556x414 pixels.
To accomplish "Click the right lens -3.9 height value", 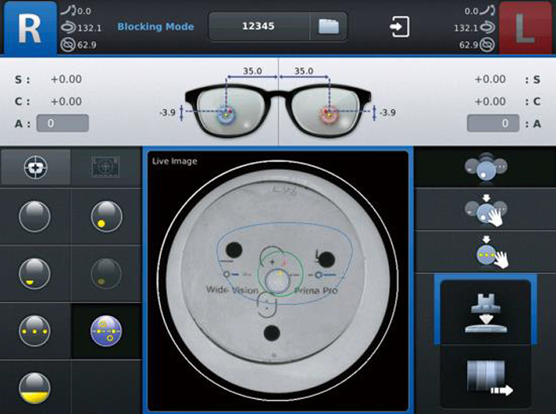I will [167, 113].
